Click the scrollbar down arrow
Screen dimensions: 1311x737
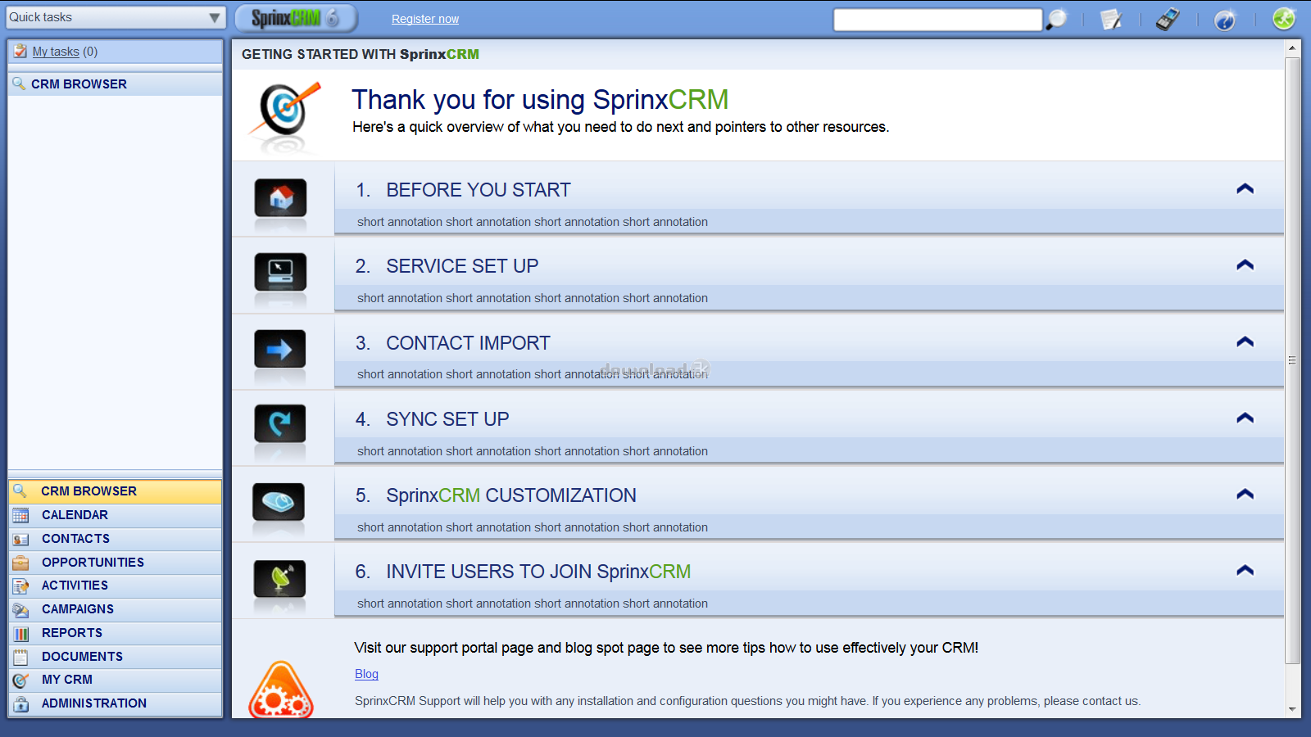(x=1292, y=710)
